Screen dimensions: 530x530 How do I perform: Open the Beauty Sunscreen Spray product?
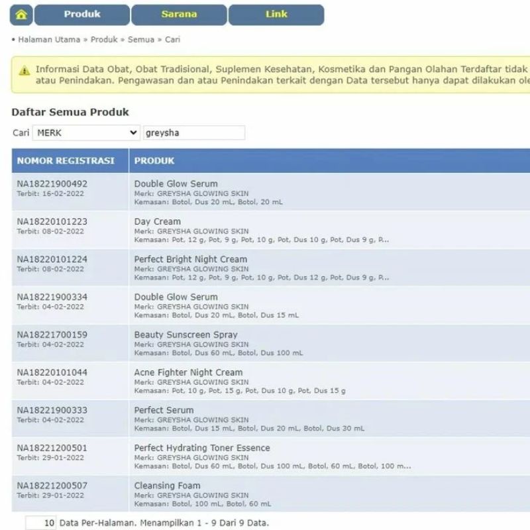click(186, 335)
